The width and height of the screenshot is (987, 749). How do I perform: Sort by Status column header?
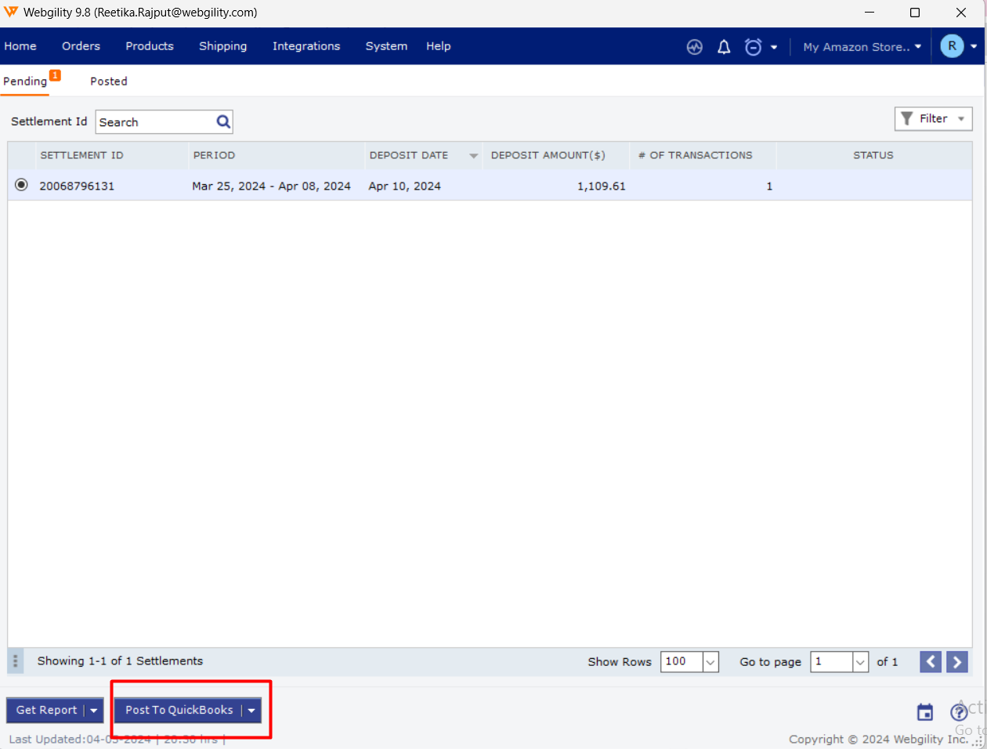click(x=873, y=155)
